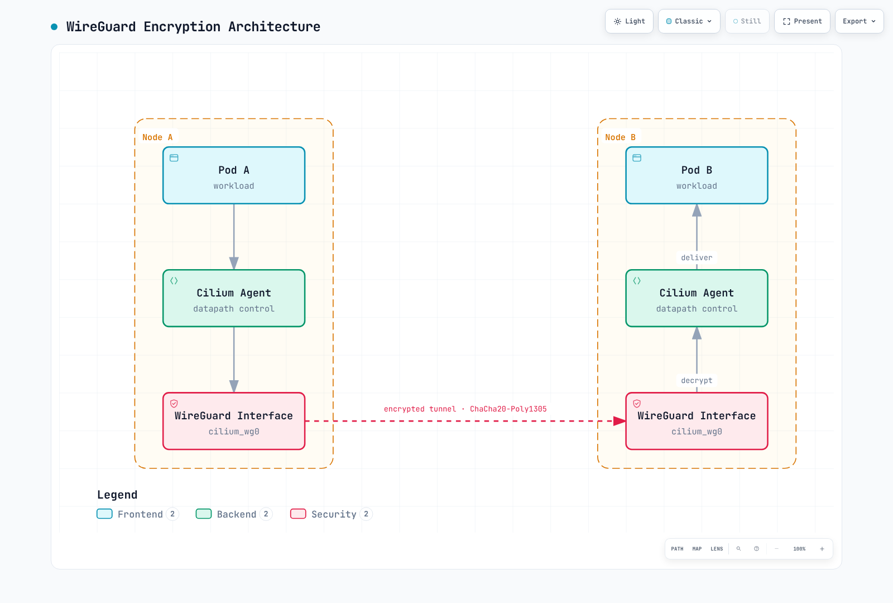Click Export button chevron arrow
Screen dimensions: 893x603
[873, 21]
